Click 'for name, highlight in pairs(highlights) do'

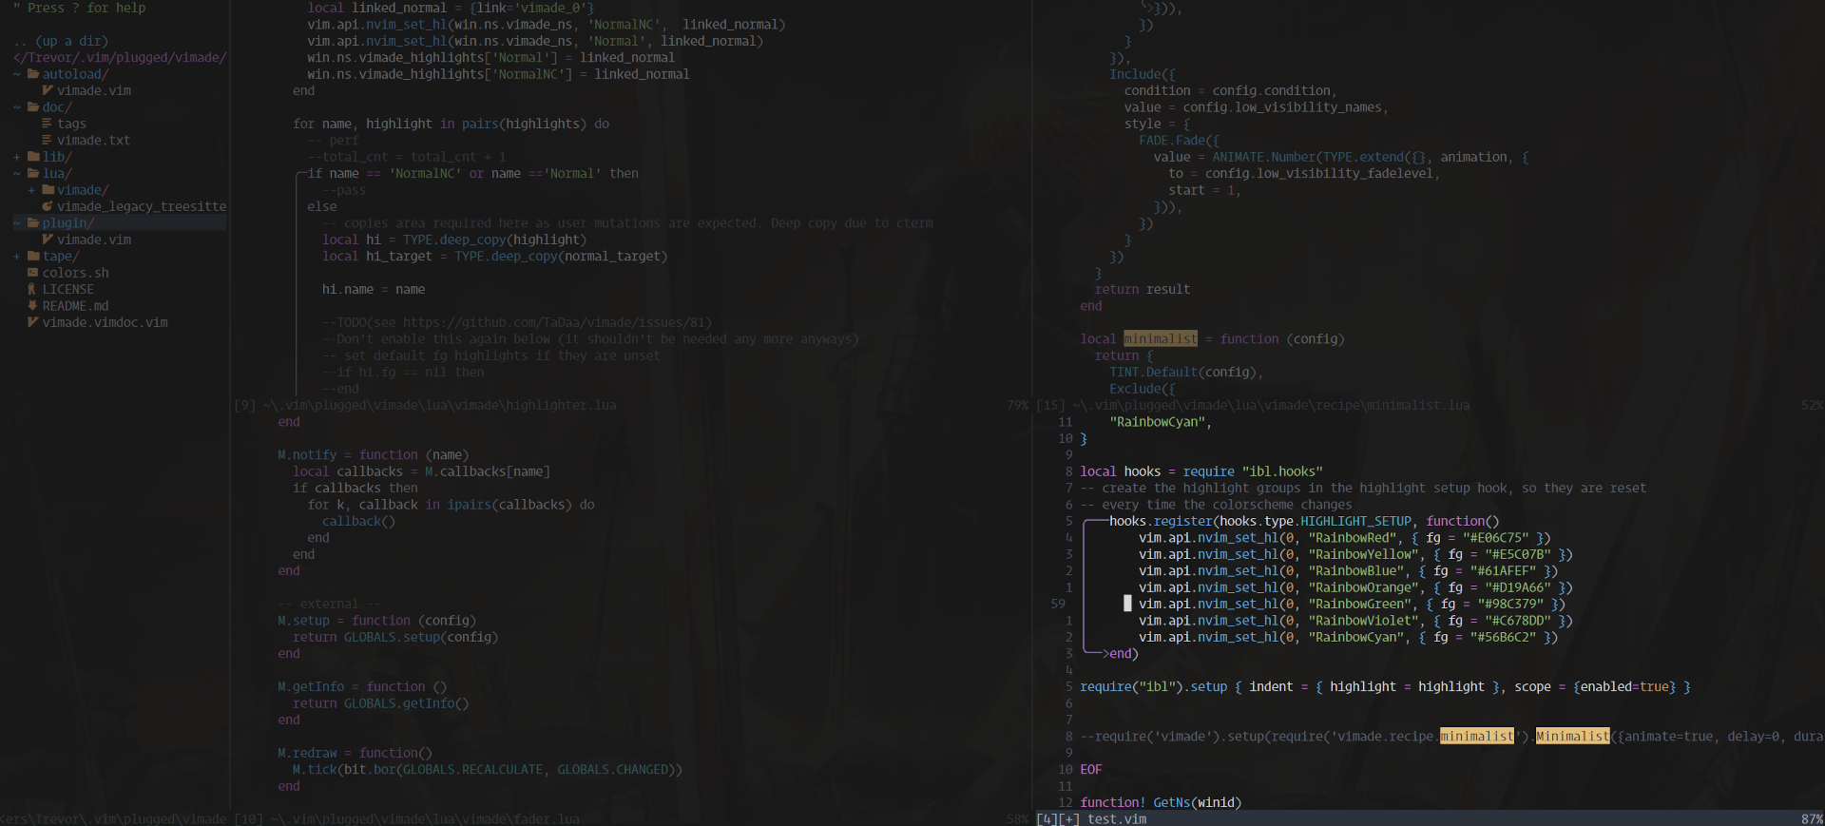point(451,124)
